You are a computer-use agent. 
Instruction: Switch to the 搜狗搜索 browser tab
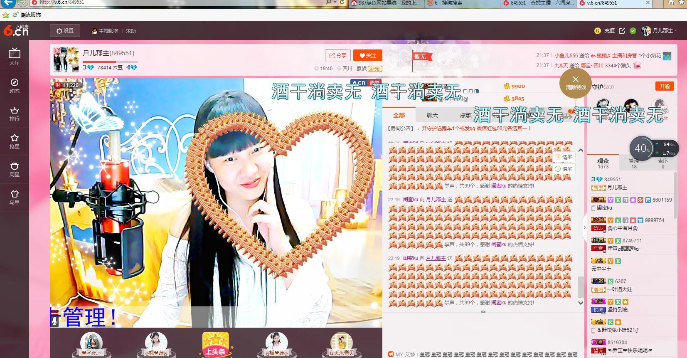click(461, 3)
